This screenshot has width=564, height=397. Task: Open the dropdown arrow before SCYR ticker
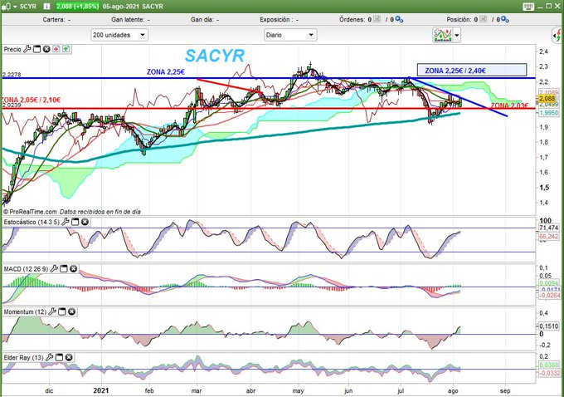tap(15, 7)
